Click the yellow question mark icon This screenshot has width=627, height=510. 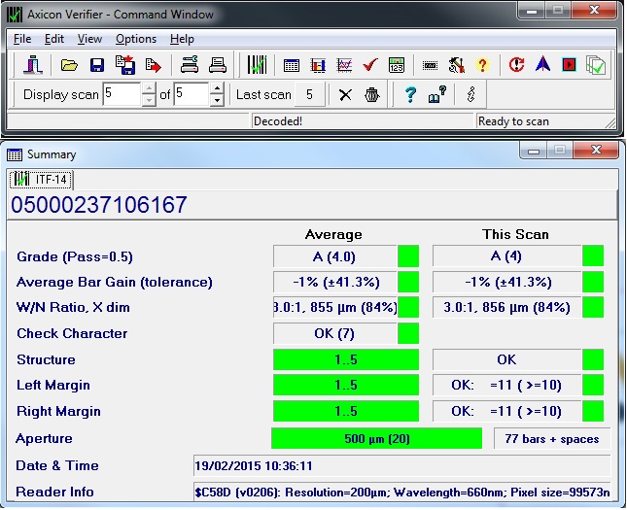click(482, 65)
